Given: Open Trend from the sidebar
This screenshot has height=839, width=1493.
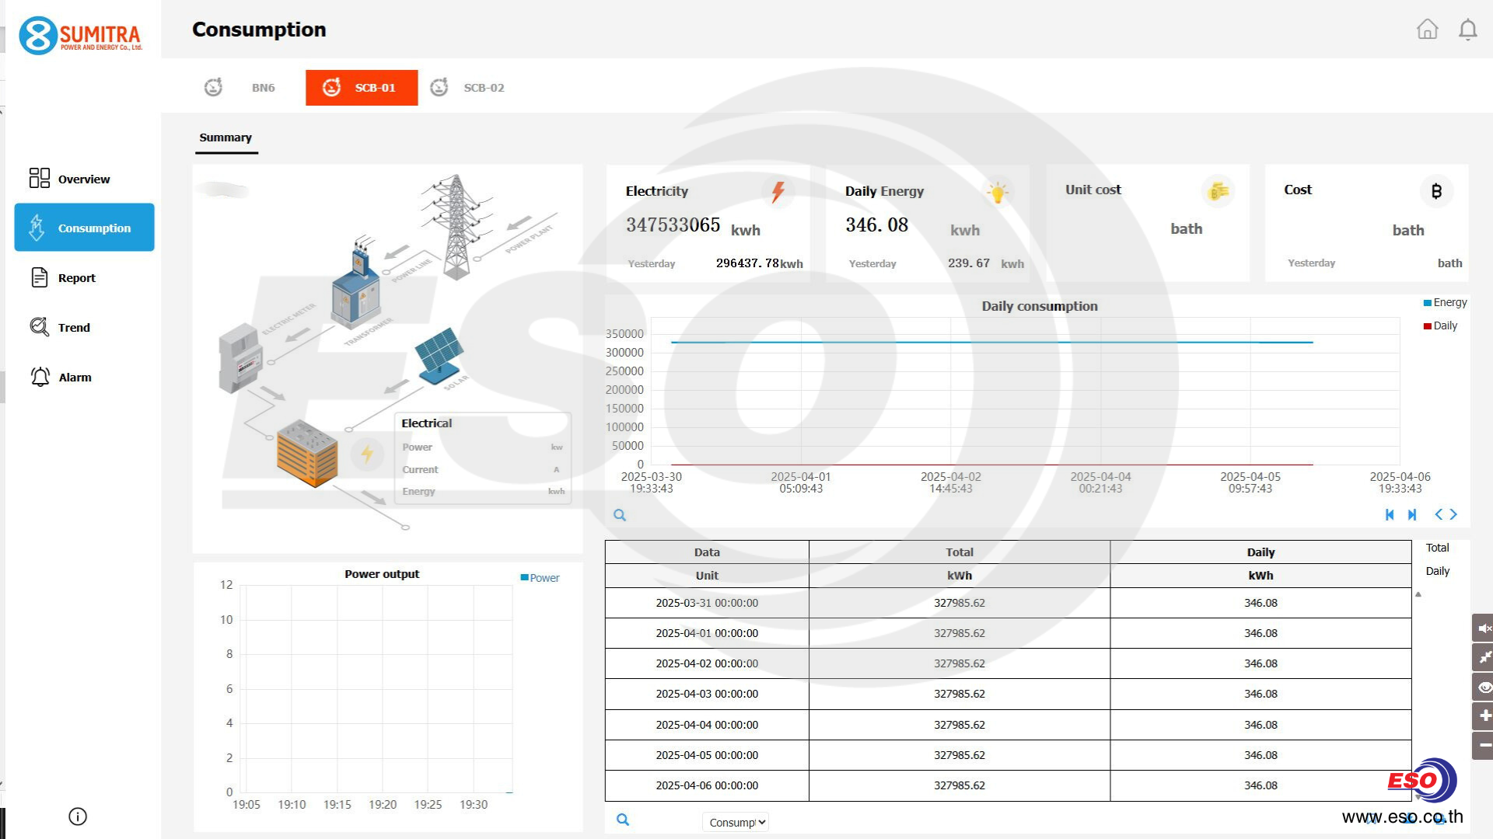Looking at the screenshot, I should coord(74,328).
